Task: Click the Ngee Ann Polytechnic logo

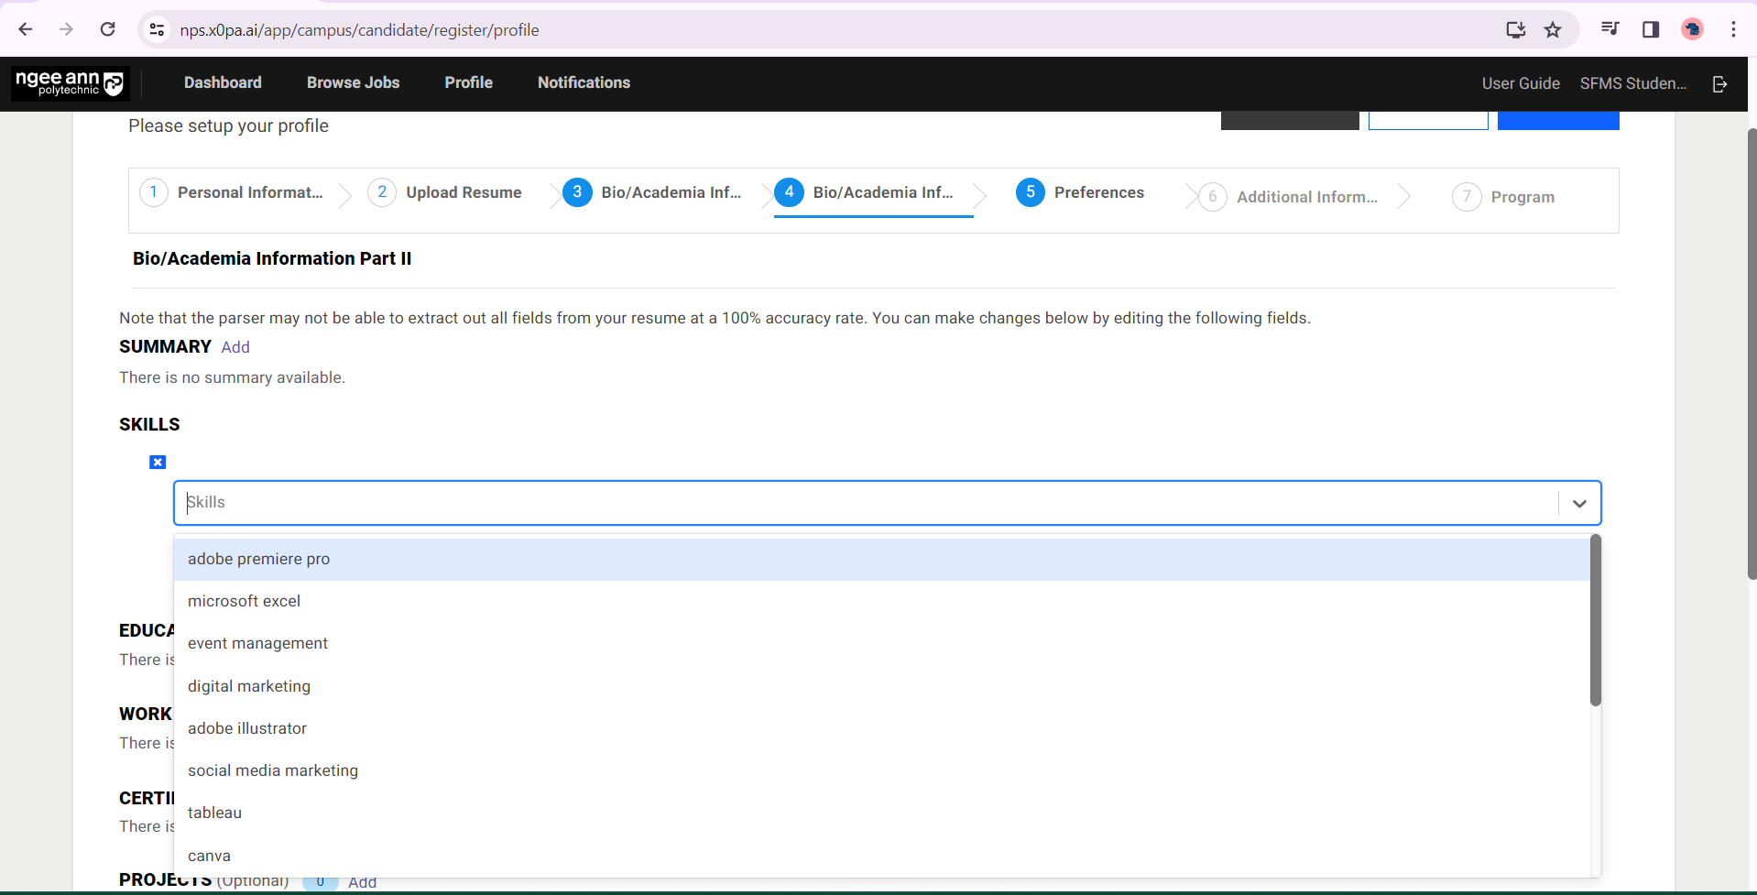Action: pyautogui.click(x=70, y=83)
